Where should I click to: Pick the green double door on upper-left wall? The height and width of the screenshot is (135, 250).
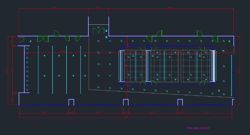43,39
